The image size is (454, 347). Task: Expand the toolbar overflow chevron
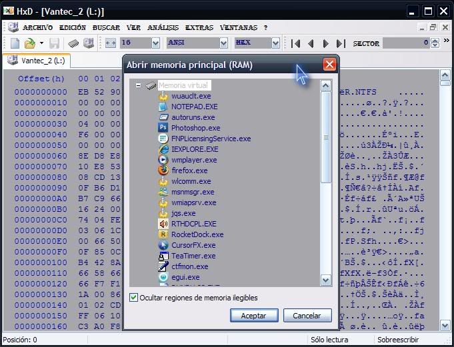(447, 41)
